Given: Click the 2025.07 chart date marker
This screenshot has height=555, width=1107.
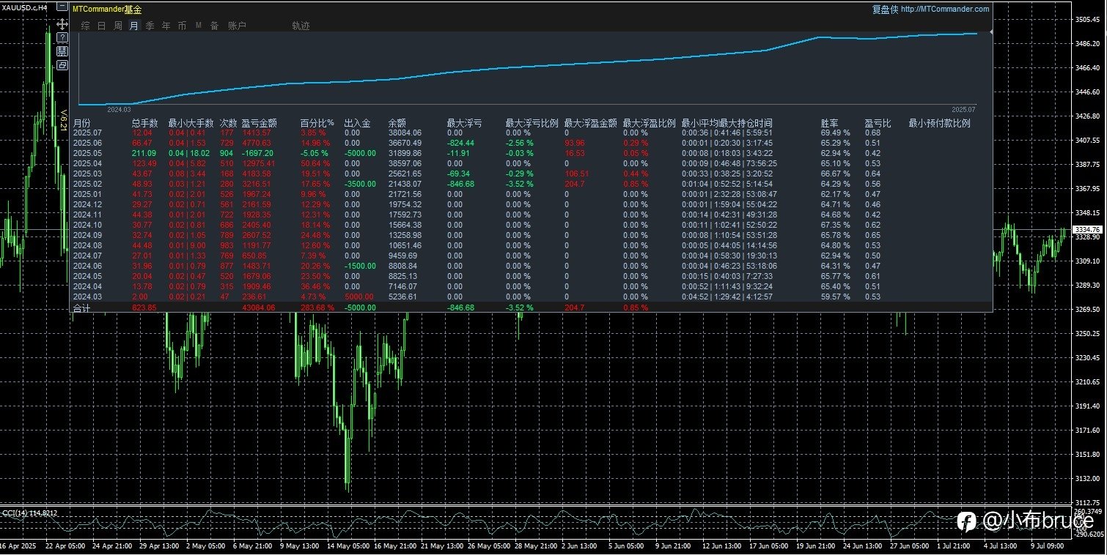Looking at the screenshot, I should pyautogui.click(x=963, y=109).
